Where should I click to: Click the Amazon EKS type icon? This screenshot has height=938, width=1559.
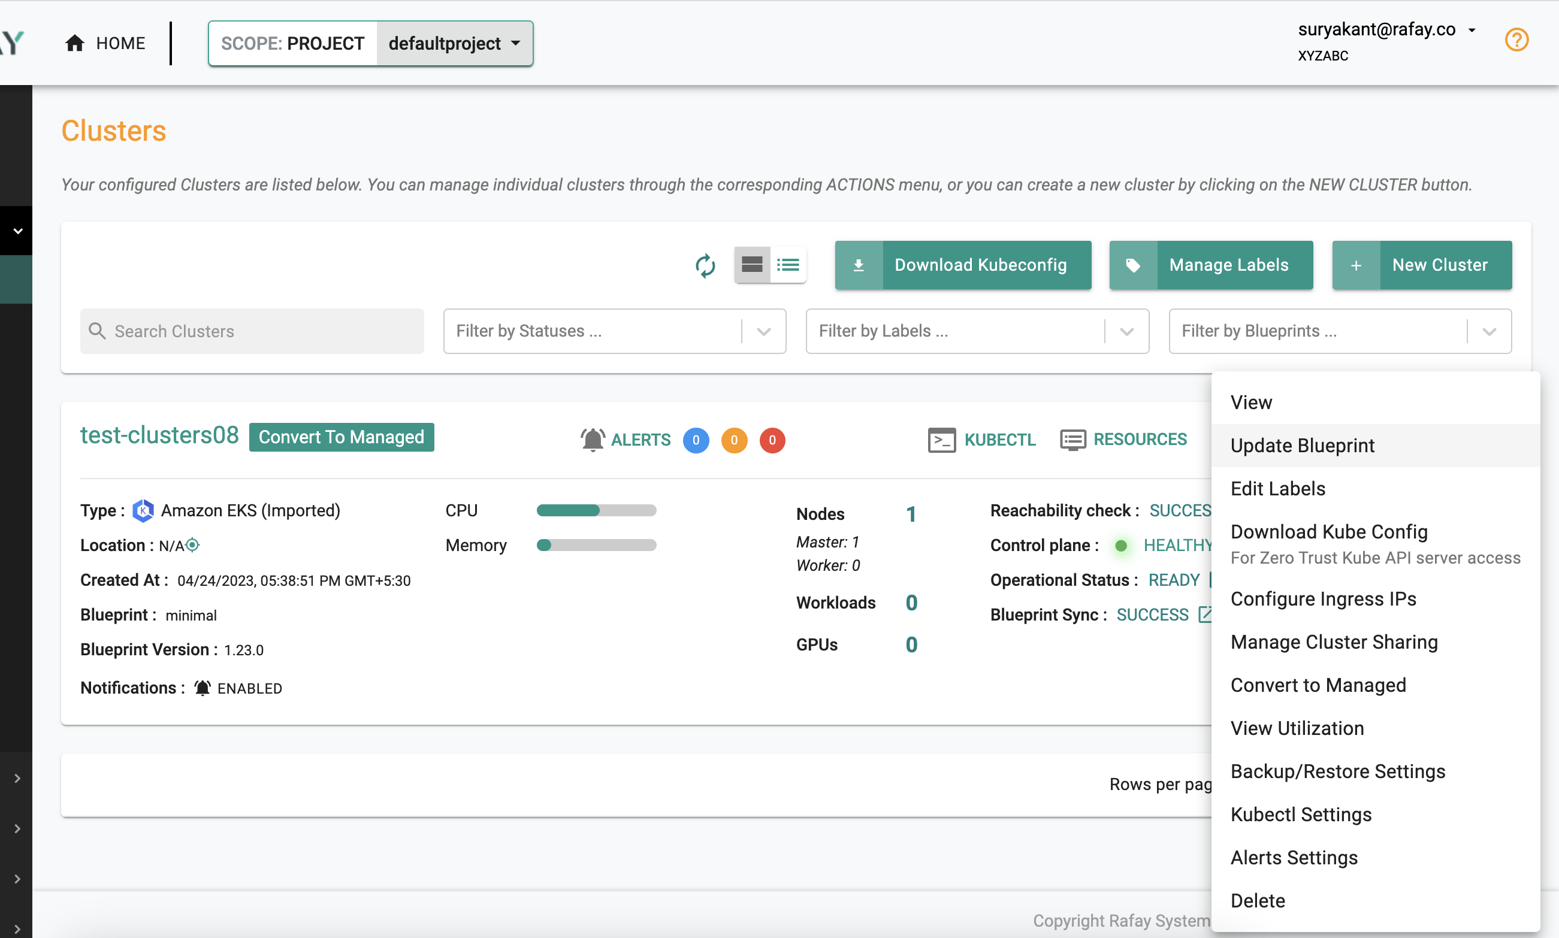[x=143, y=511]
